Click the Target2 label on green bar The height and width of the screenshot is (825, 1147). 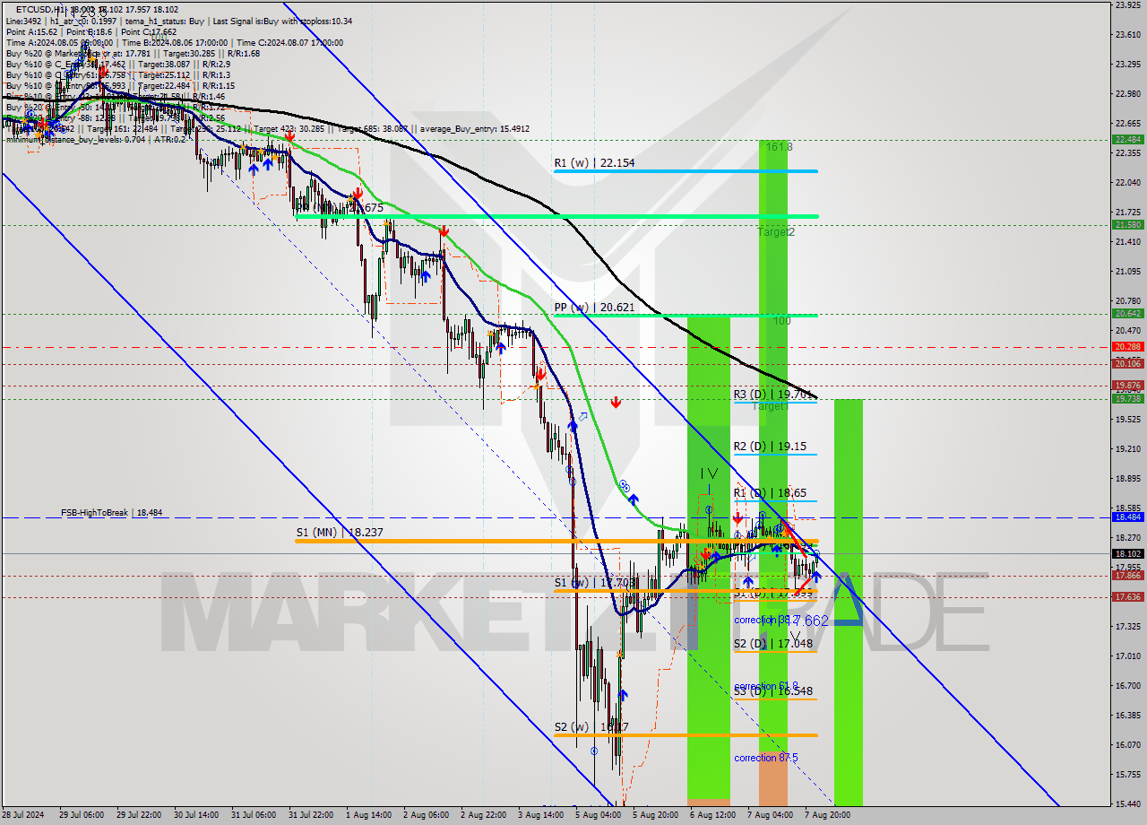pos(776,231)
